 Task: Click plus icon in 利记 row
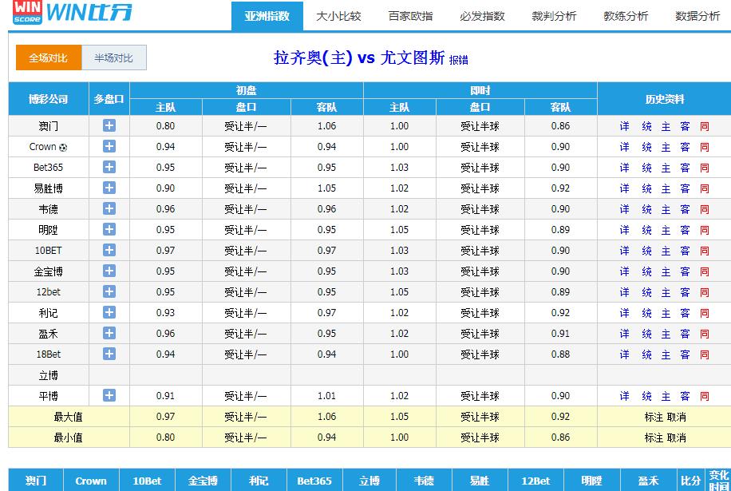point(109,312)
